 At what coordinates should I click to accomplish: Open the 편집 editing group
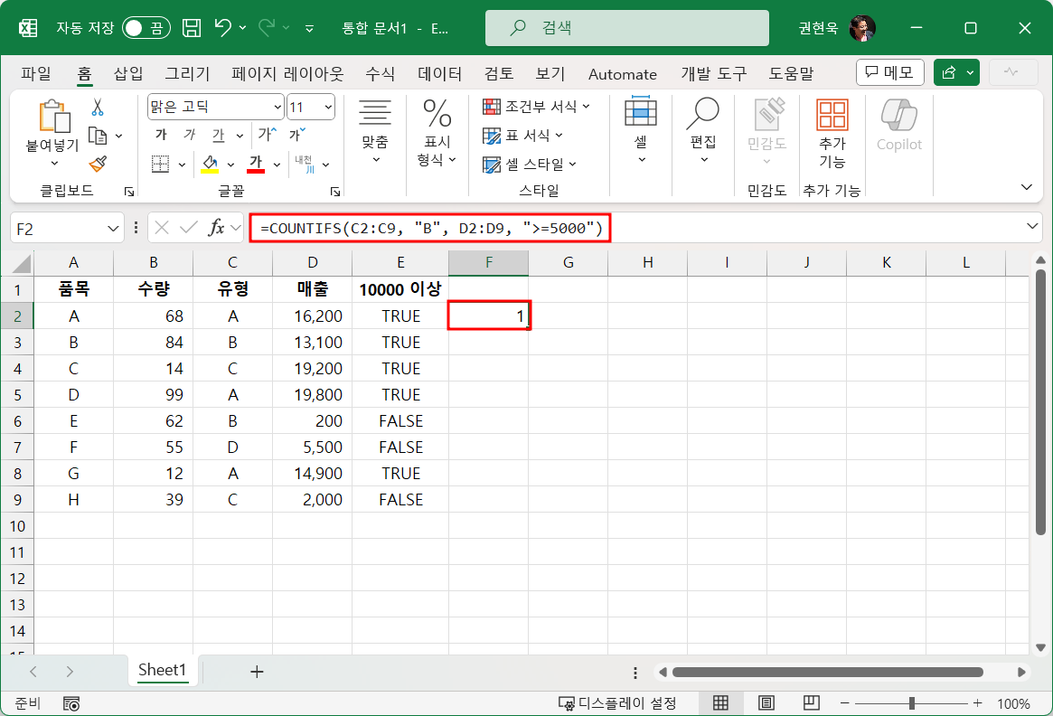tap(703, 131)
